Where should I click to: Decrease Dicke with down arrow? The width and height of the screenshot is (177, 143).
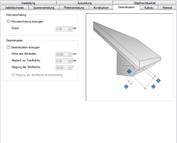coord(70,30)
